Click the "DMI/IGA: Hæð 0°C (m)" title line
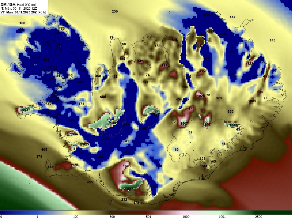 click(x=18, y=5)
